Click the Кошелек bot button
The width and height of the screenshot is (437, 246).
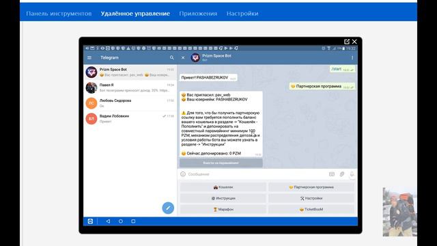[x=223, y=187]
